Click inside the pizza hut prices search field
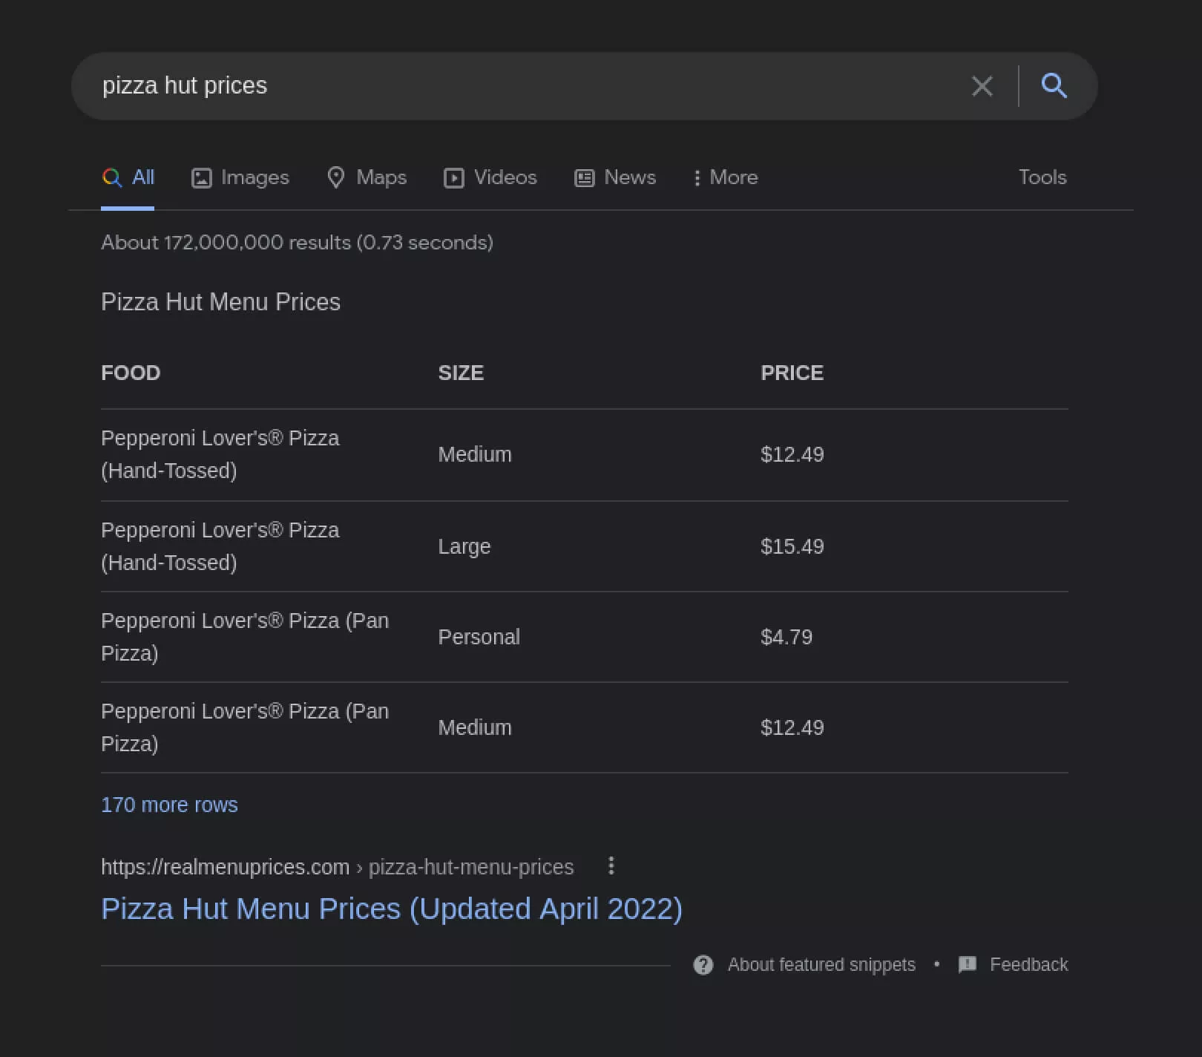 click(519, 86)
